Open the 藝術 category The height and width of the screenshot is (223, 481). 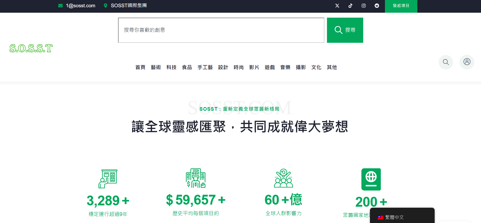[x=156, y=67]
